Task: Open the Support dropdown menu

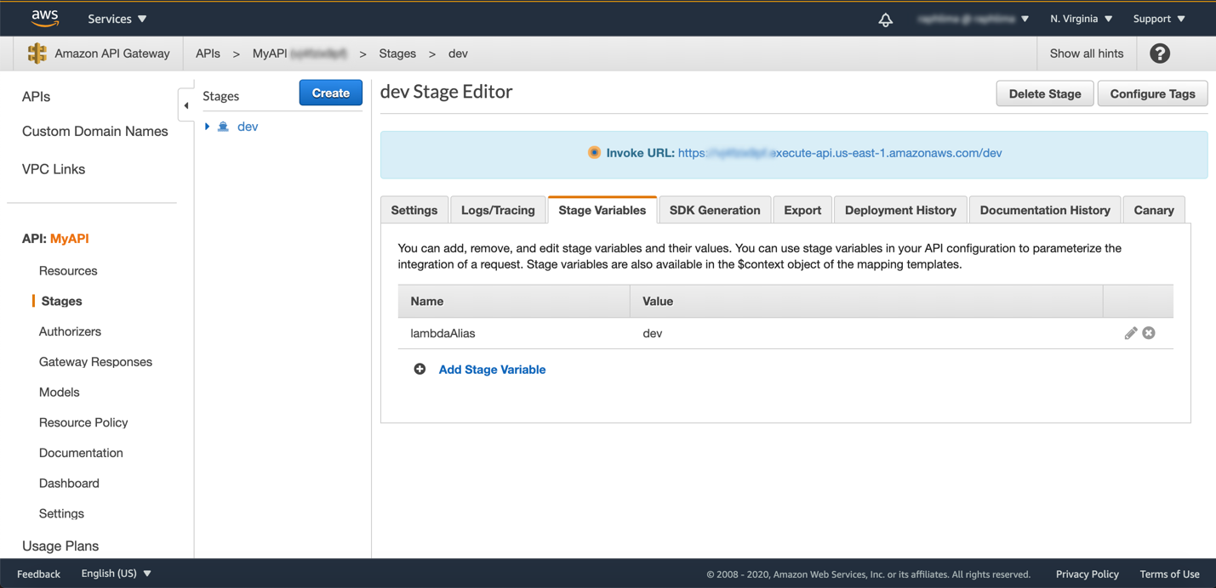Action: coord(1159,19)
